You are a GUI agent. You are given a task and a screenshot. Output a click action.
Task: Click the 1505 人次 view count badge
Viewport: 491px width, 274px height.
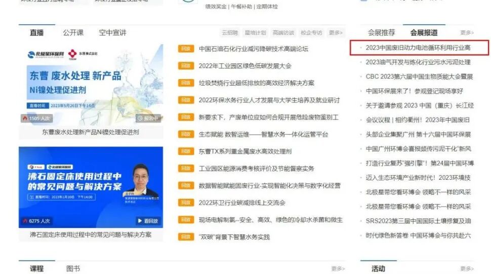pos(36,118)
